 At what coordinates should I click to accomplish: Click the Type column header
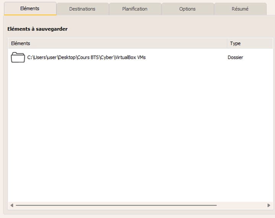(x=250, y=43)
